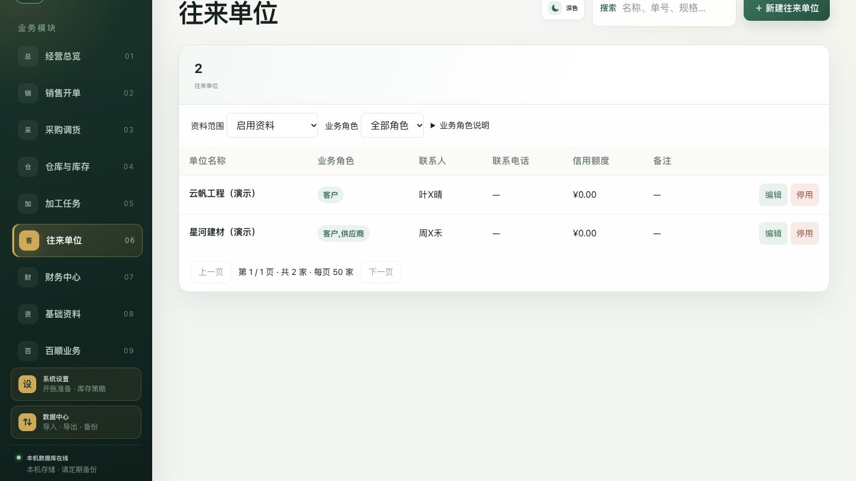Click the 加 icon for 加工任务
Viewport: 856px width, 481px height.
pos(28,204)
